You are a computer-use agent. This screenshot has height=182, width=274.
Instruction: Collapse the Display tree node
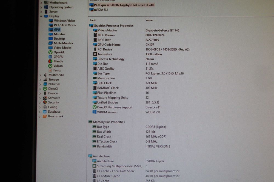pyautogui.click(x=41, y=16)
